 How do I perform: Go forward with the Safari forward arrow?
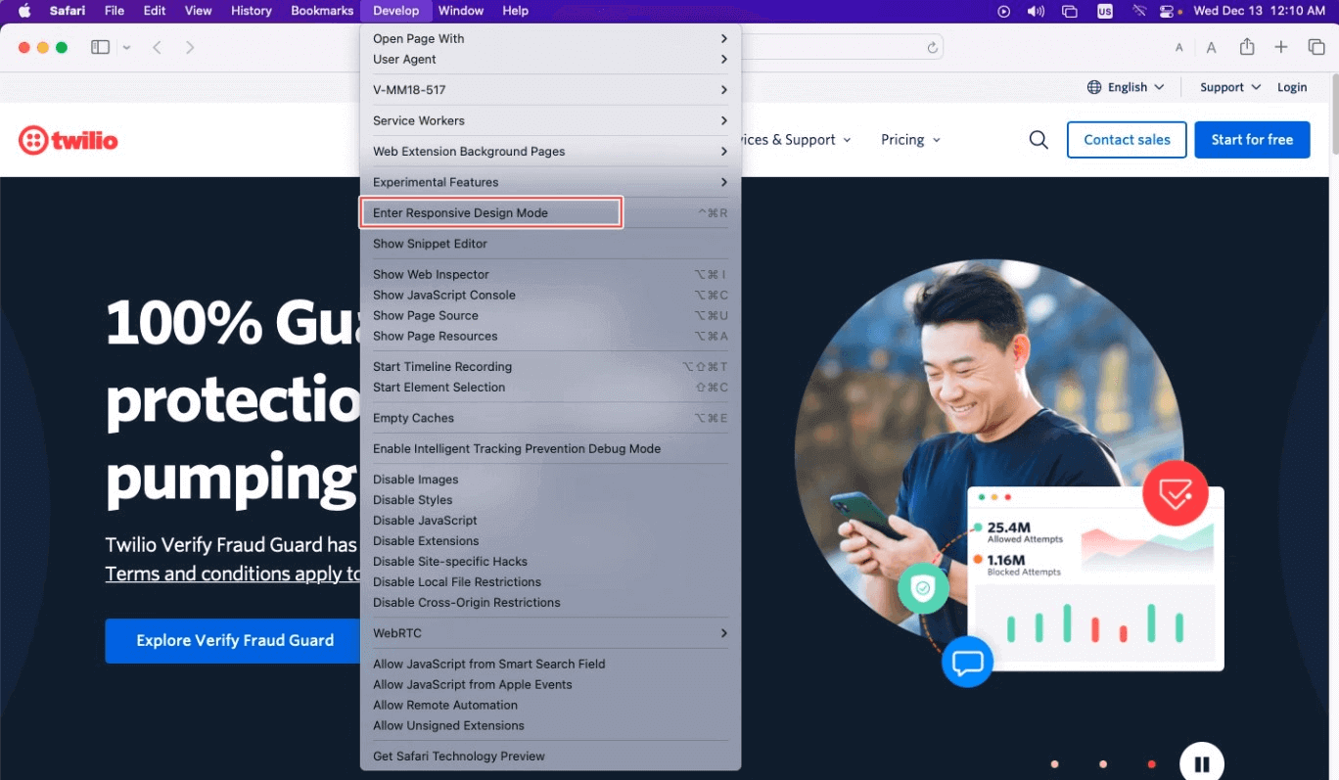(x=190, y=47)
